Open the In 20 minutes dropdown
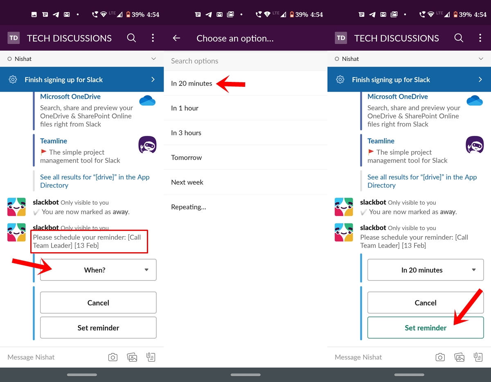The image size is (491, 382). coord(426,270)
